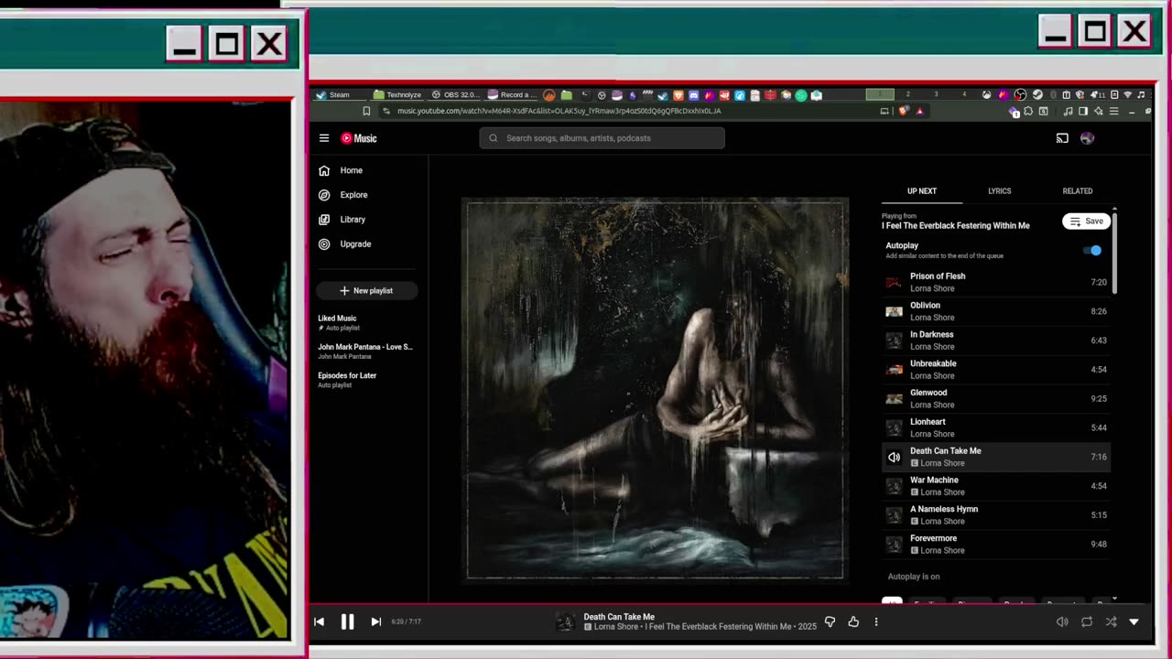Create a New playlist
The image size is (1172, 659).
coord(367,291)
